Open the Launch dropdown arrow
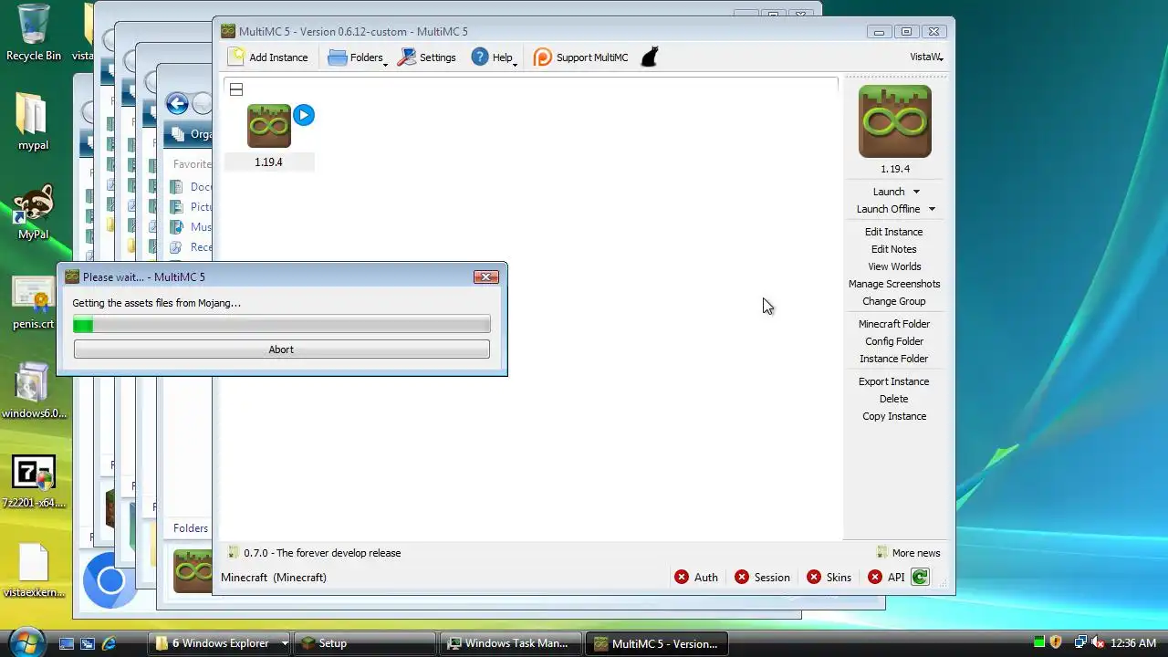The image size is (1168, 657). [x=916, y=192]
